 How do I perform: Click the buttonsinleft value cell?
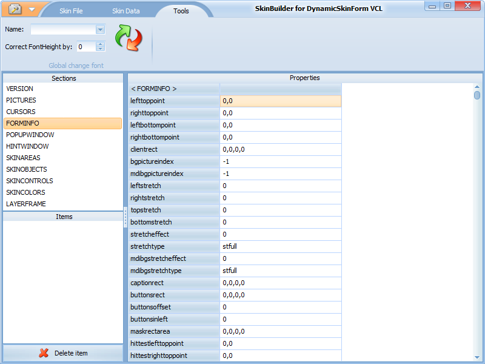pyautogui.click(x=281, y=319)
